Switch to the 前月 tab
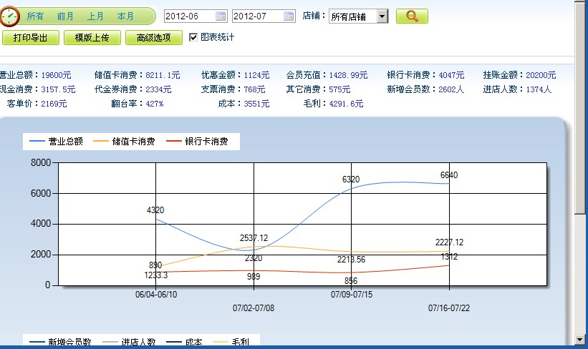Image resolution: width=588 pixels, height=349 pixels. 65,16
